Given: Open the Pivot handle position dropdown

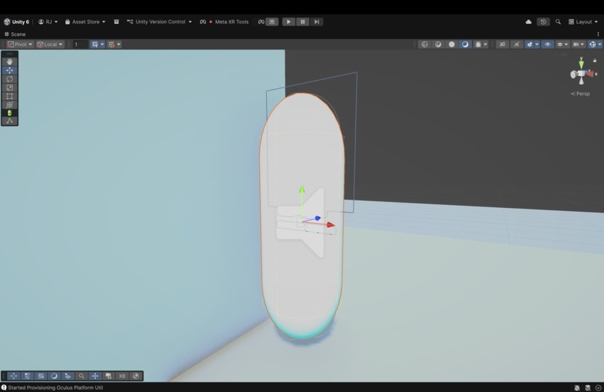Looking at the screenshot, I should 20,44.
